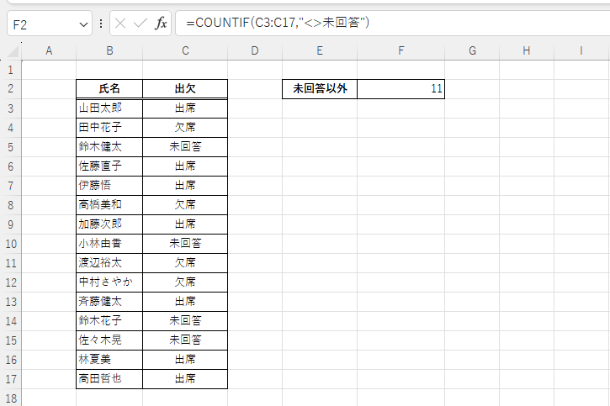Select 未回答 cell next to 佐々木晃
This screenshot has width=610, height=406.
[x=185, y=340]
